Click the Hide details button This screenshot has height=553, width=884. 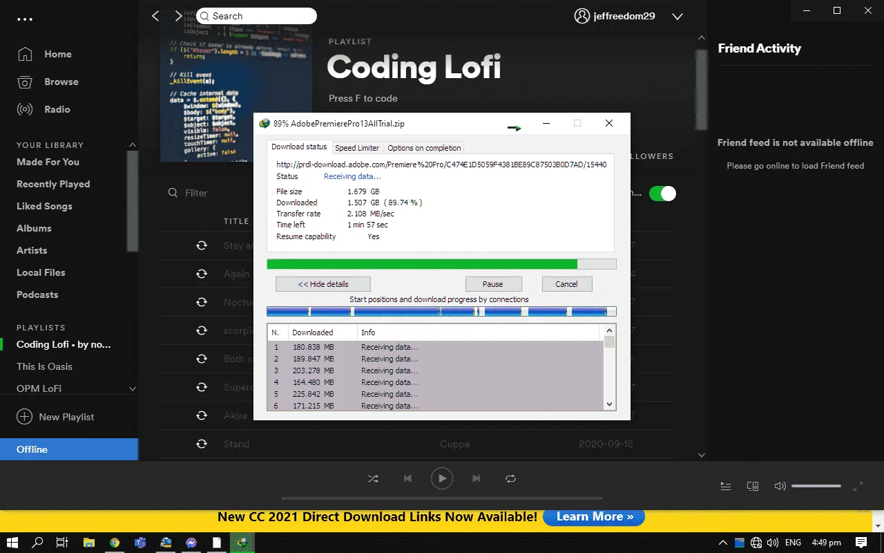[x=323, y=284]
